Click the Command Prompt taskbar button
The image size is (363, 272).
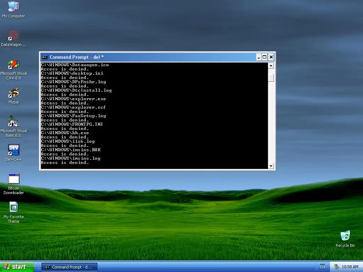coord(69,267)
